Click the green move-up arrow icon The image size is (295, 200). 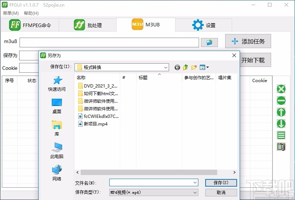[281, 112]
